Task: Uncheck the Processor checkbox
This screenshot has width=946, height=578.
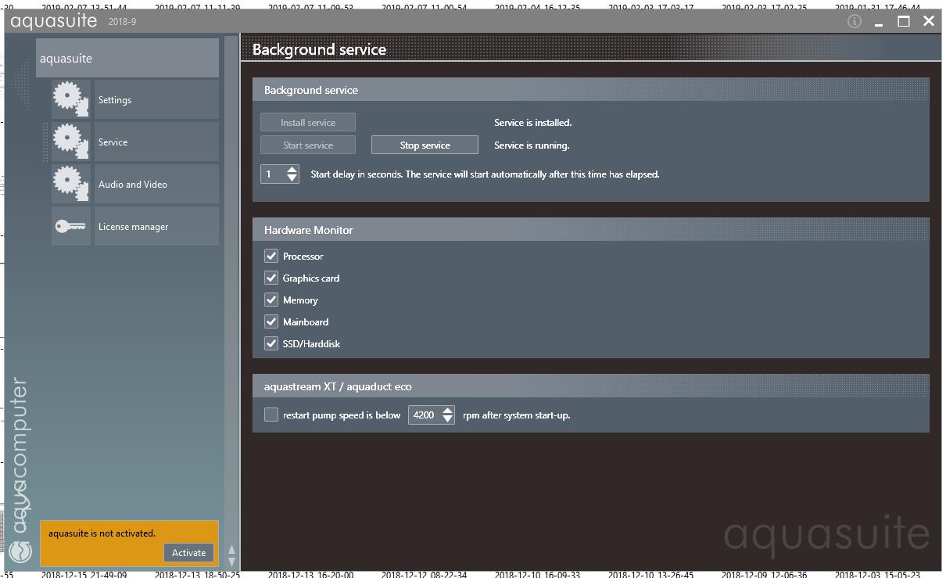Action: click(271, 256)
